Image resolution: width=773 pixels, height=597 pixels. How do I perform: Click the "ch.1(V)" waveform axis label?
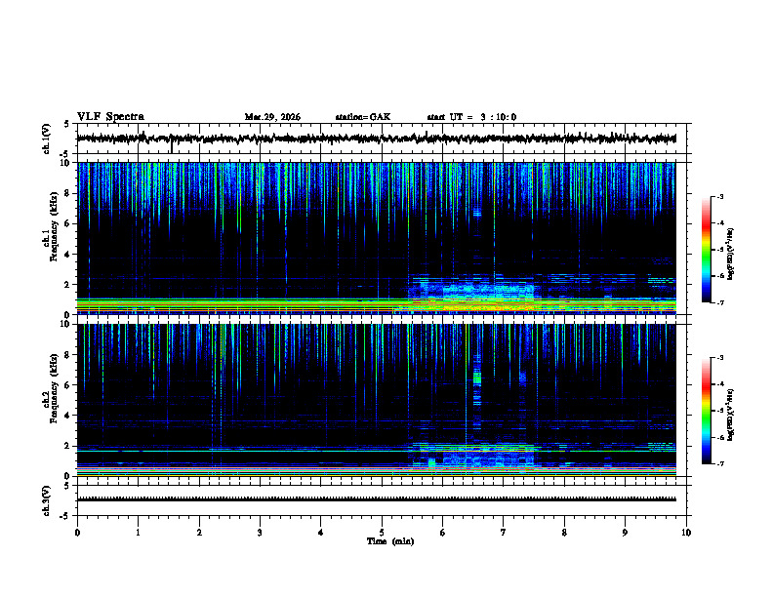[47, 139]
